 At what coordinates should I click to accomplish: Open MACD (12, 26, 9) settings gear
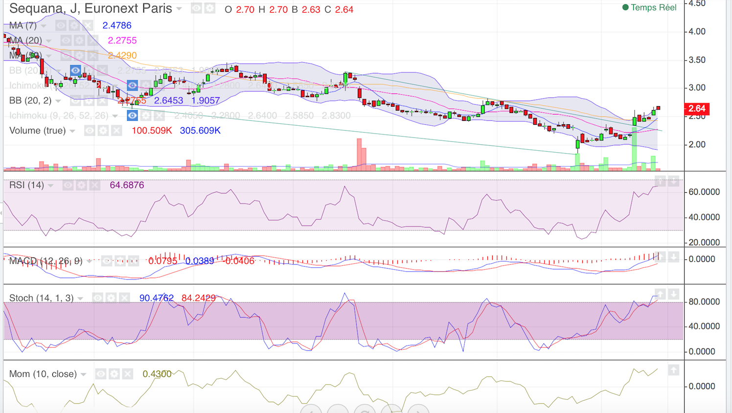pyautogui.click(x=120, y=261)
